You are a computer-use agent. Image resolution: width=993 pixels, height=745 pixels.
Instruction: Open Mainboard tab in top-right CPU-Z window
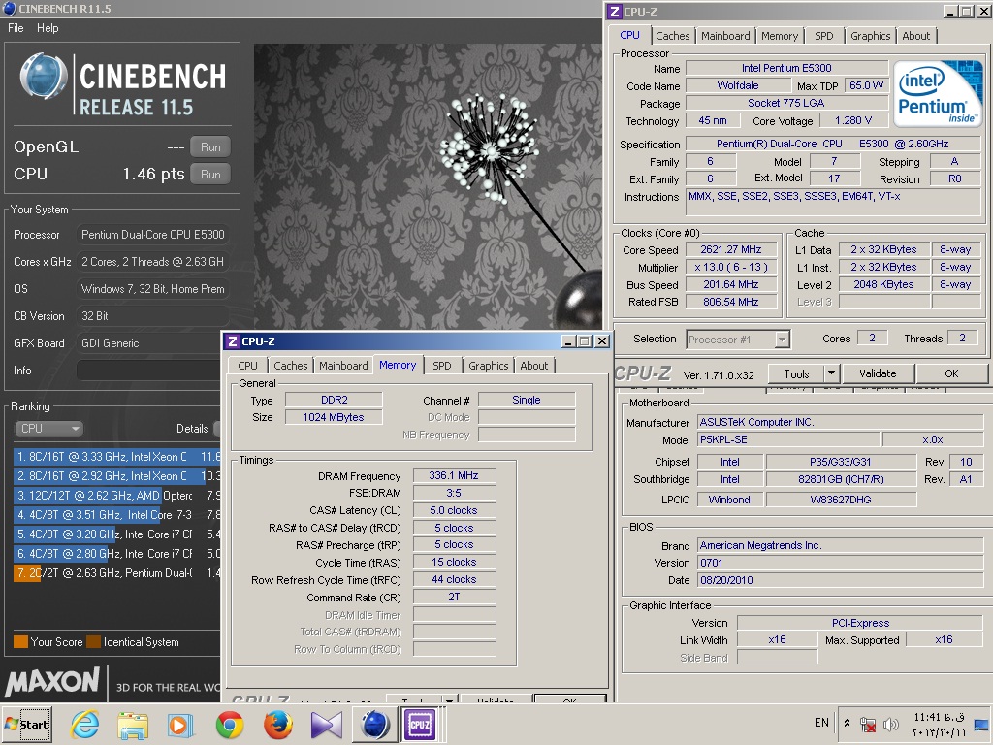coord(725,36)
